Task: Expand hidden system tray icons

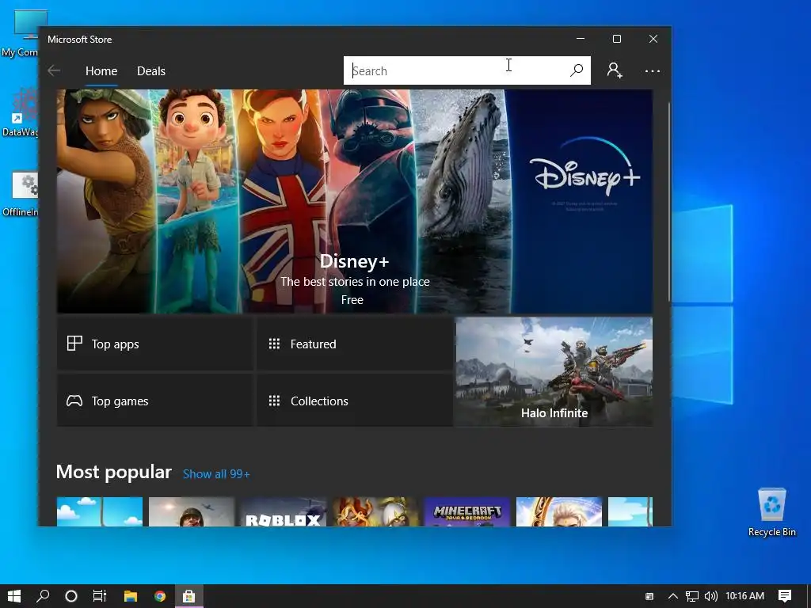Action: 673,596
